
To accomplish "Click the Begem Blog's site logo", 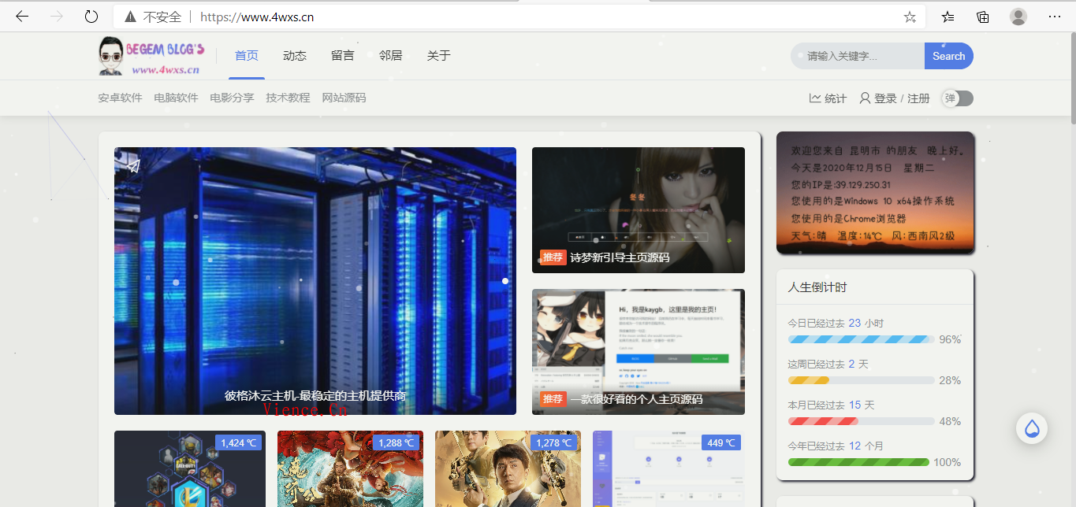I will [151, 56].
